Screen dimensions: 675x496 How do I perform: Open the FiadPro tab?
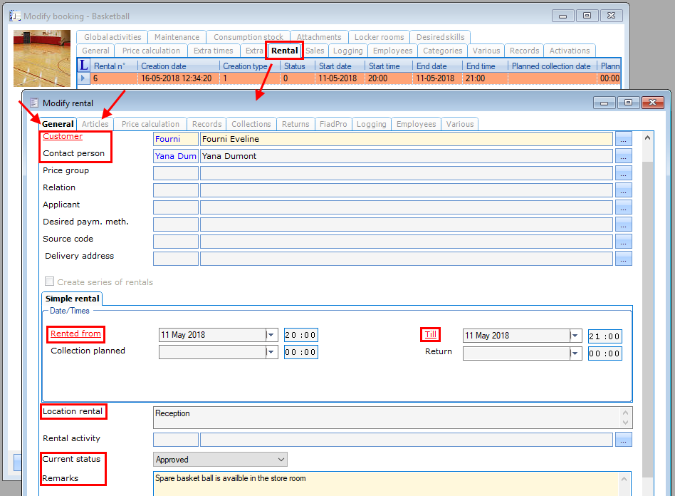click(333, 124)
